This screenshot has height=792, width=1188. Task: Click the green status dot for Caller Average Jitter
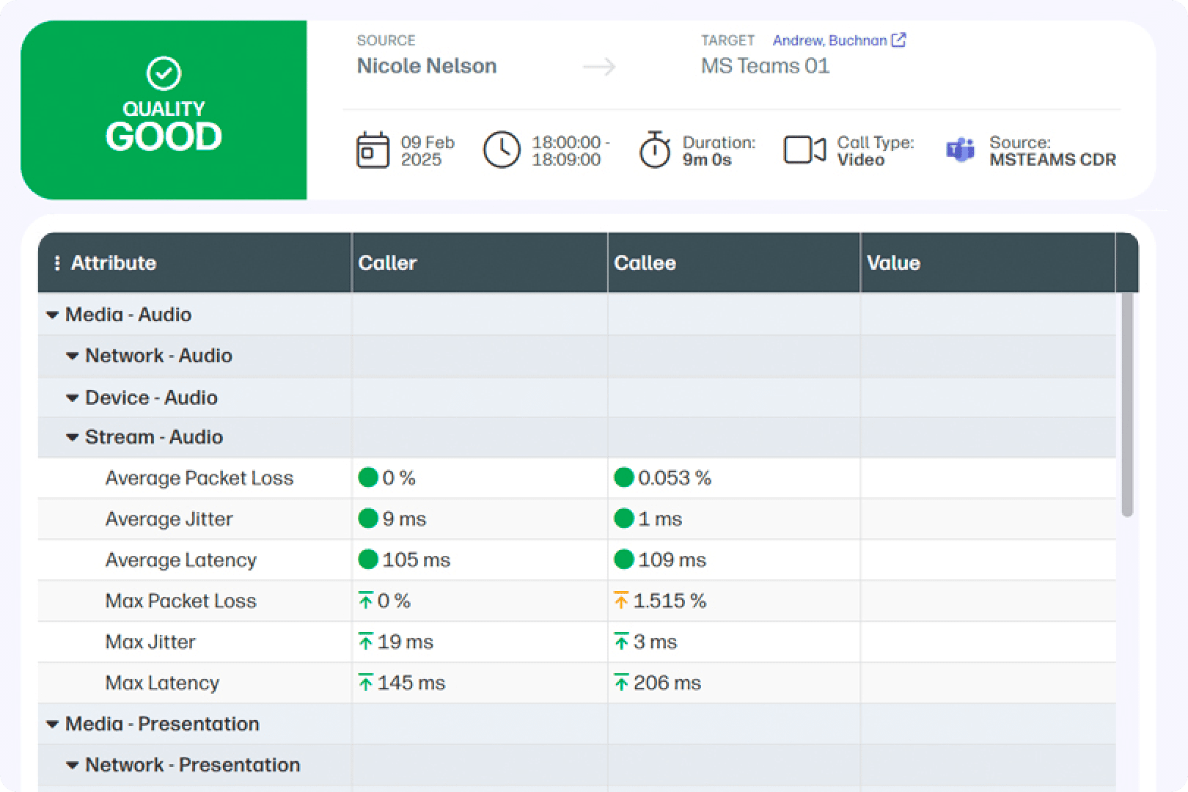click(x=367, y=518)
